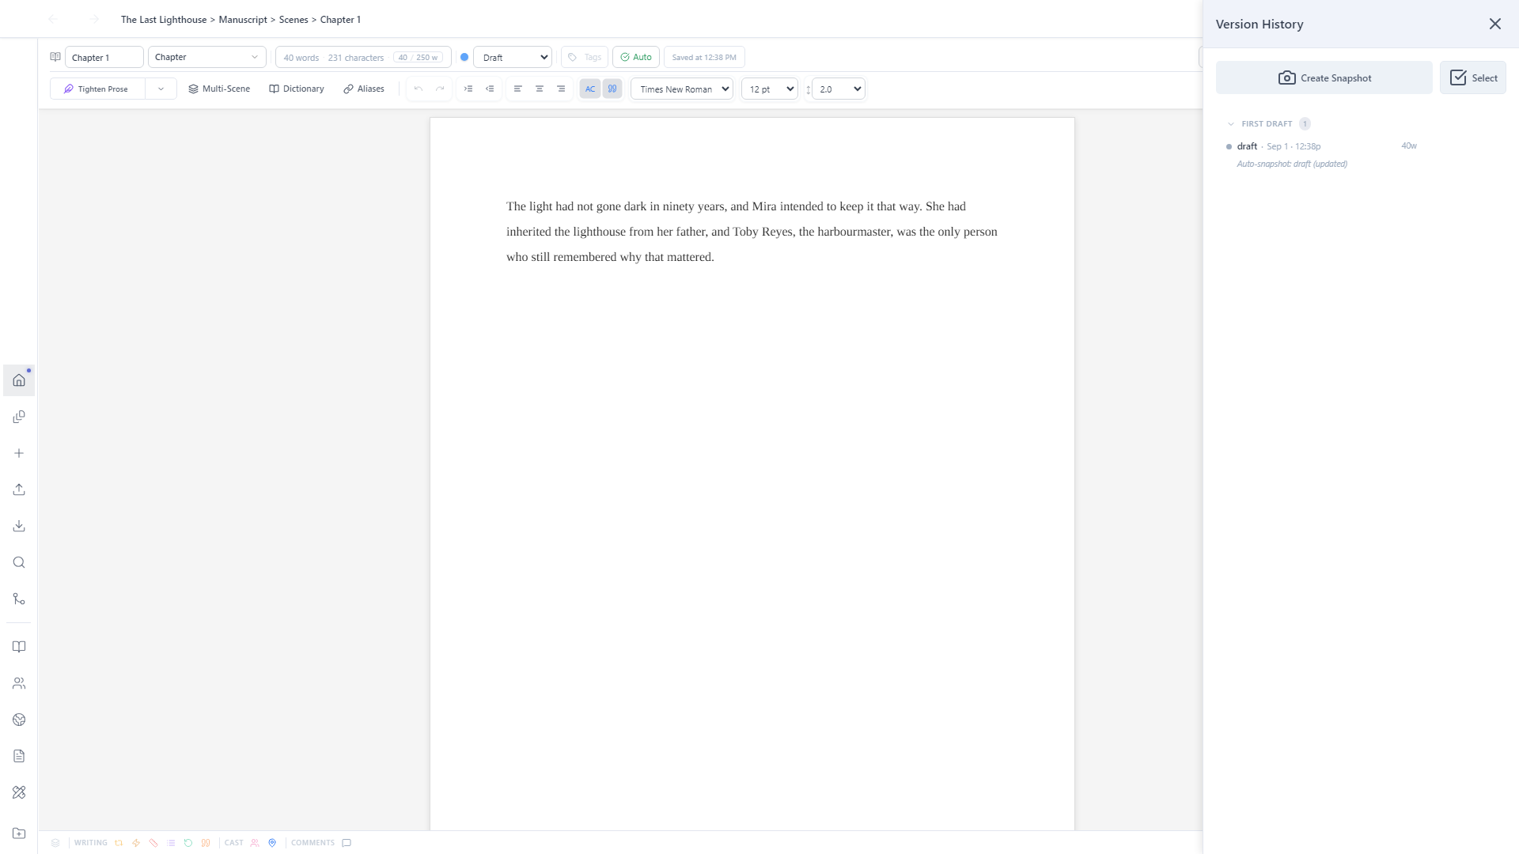Click the comments speech bubble icon
Screen dimensions: 1519x854
point(347,843)
